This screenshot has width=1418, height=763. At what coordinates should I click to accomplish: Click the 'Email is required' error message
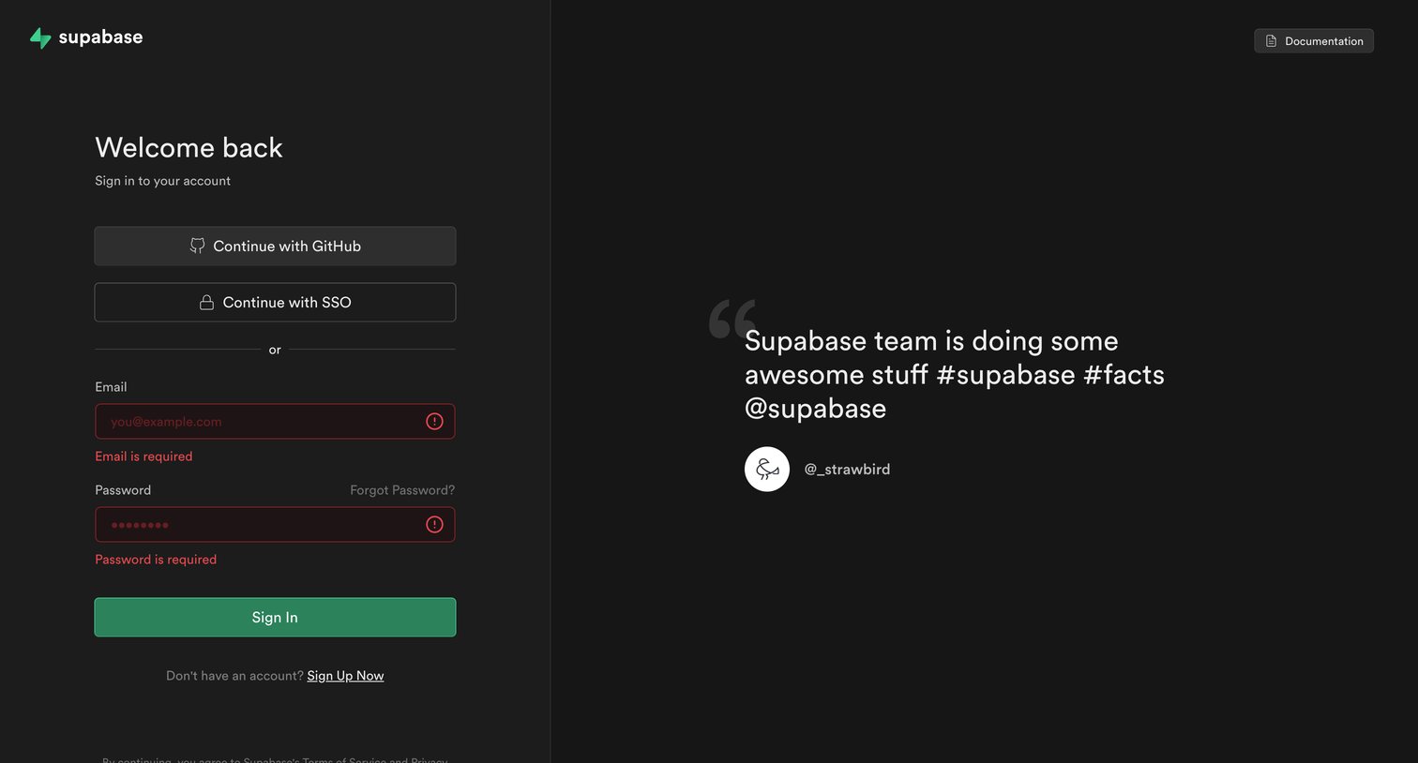[143, 456]
